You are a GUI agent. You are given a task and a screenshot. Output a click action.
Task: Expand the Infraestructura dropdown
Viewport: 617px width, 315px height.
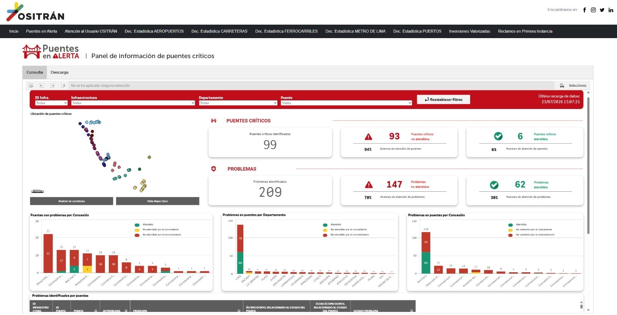(133, 103)
